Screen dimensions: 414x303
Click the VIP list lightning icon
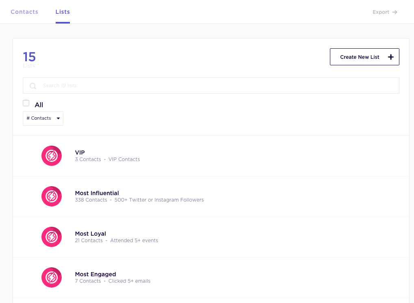tap(52, 156)
